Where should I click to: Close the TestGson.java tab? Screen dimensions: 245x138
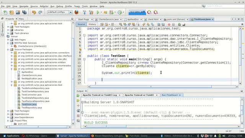pyautogui.click(x=213, y=20)
